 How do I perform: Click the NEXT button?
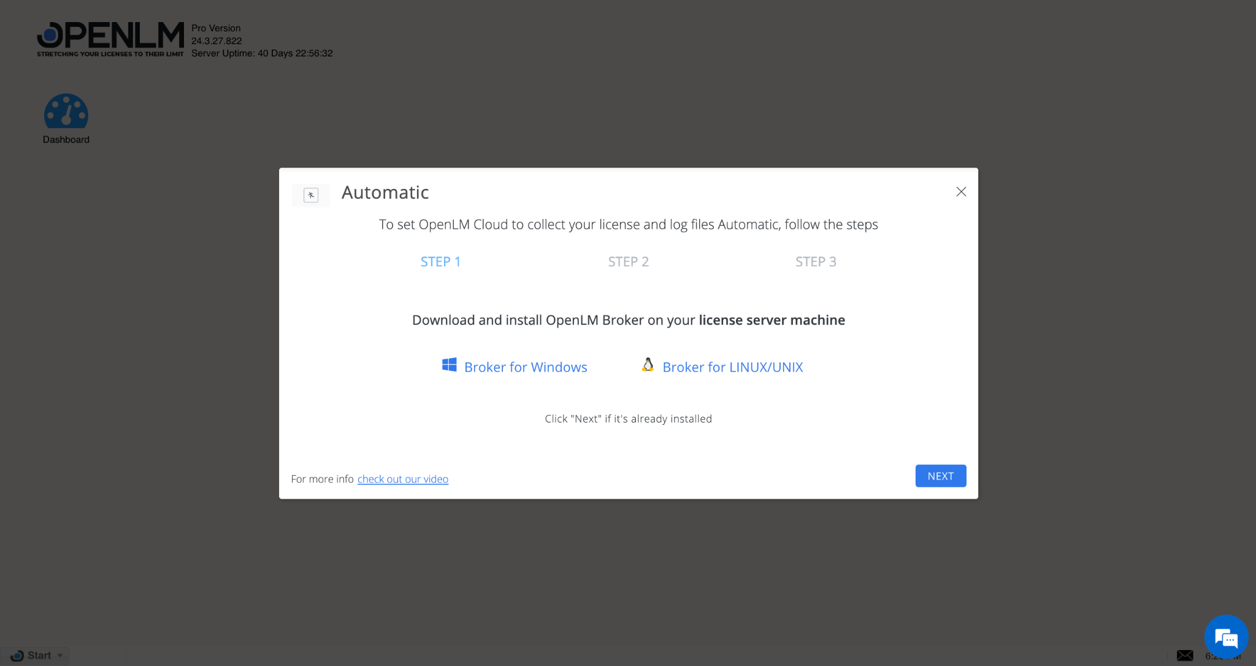[x=940, y=475]
